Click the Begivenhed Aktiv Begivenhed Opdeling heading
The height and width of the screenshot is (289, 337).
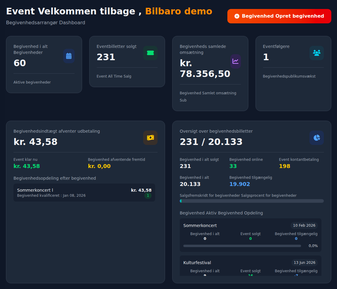click(x=221, y=213)
